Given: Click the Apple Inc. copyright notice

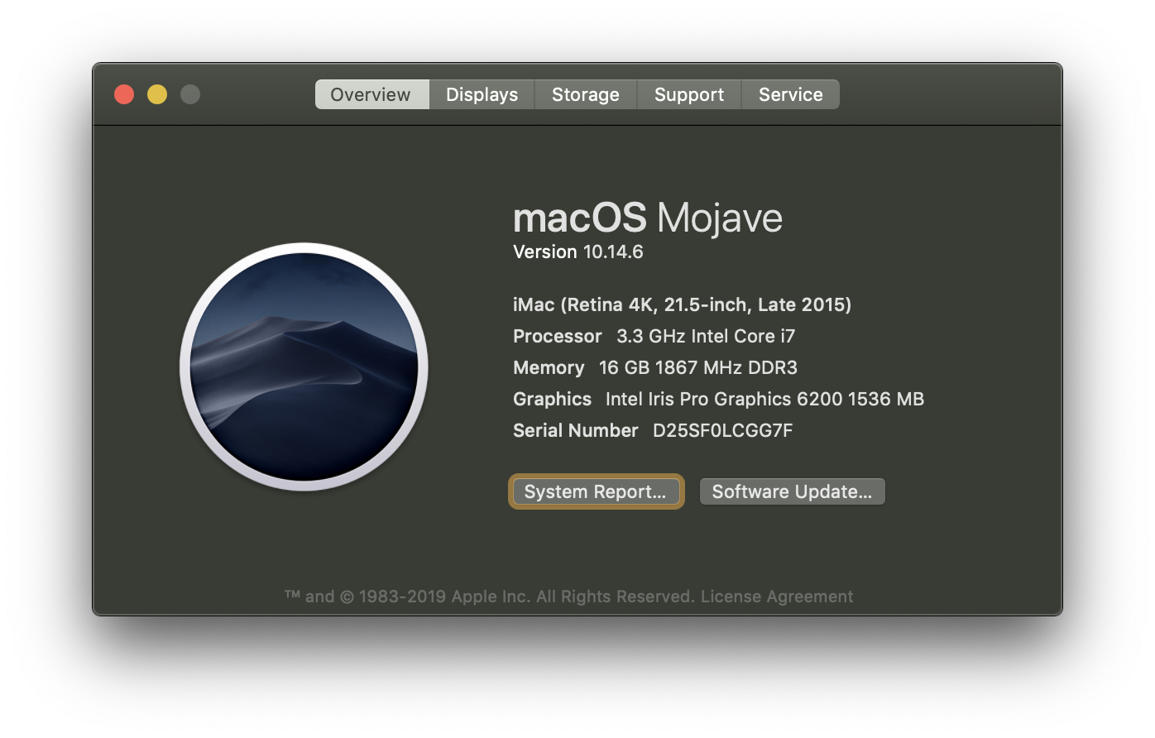Looking at the screenshot, I should [490, 597].
